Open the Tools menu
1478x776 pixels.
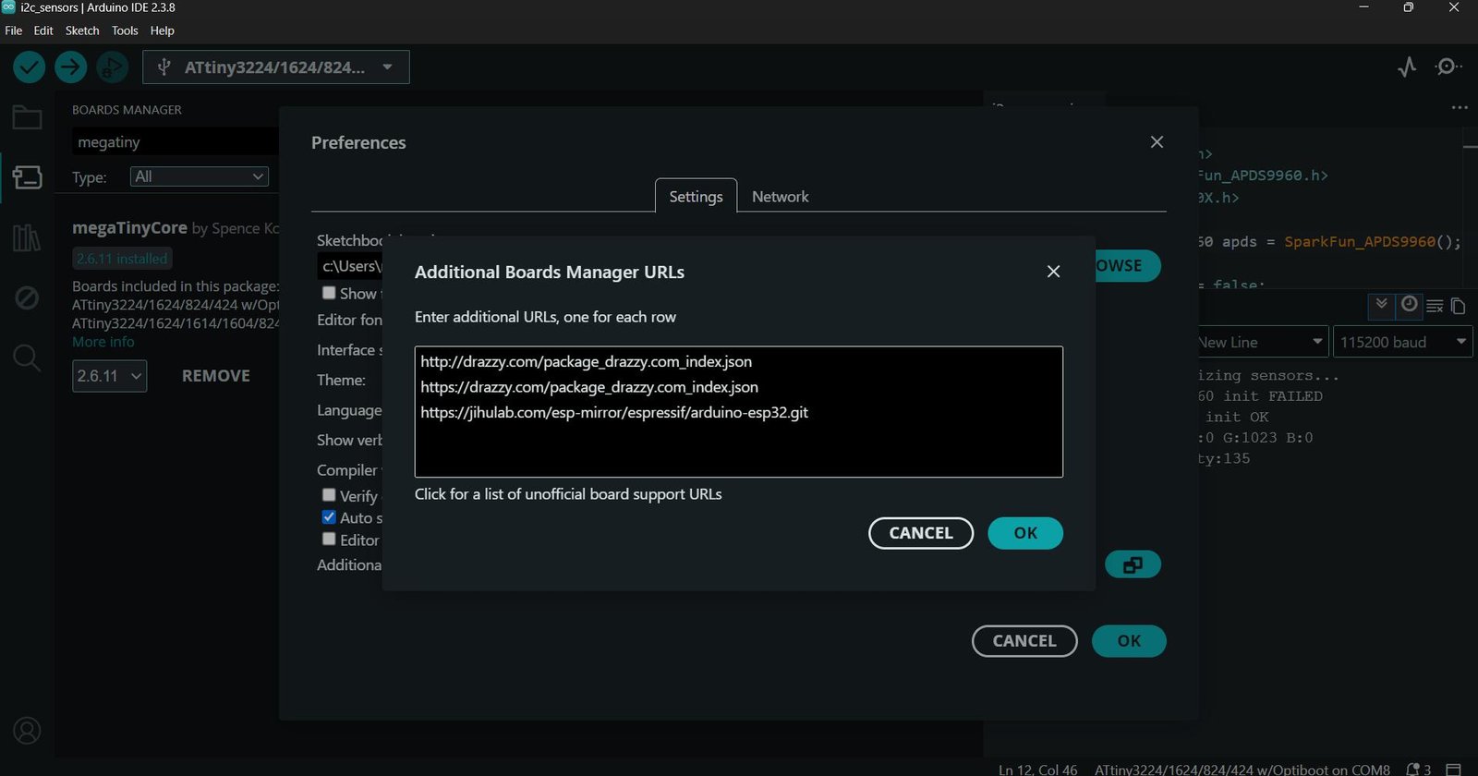[x=125, y=30]
